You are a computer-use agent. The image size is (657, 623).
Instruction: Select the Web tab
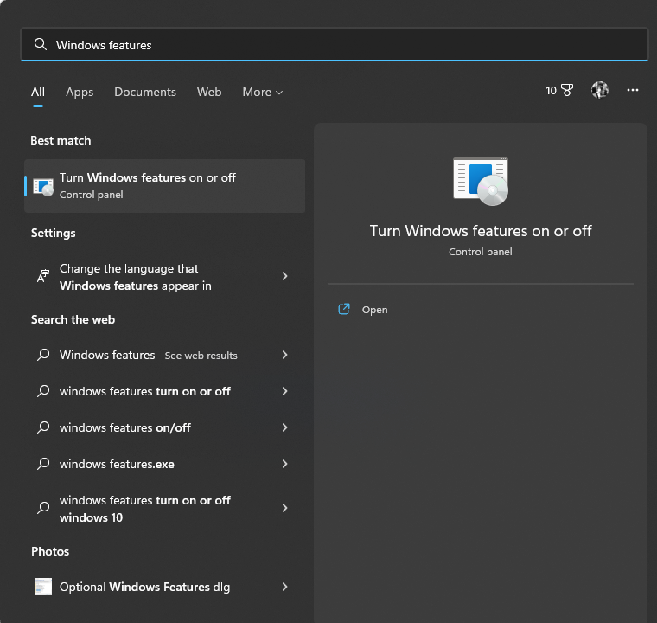[209, 92]
